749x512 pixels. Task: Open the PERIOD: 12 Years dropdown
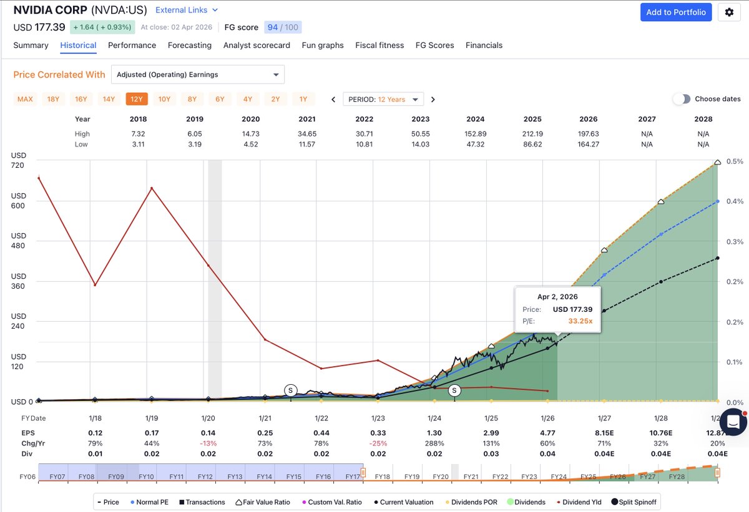click(383, 99)
